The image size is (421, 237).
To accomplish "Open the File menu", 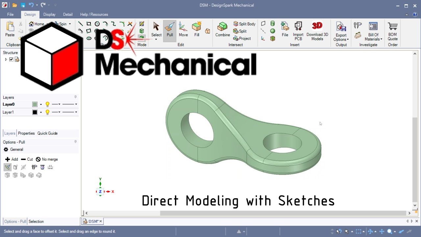I will point(11,14).
